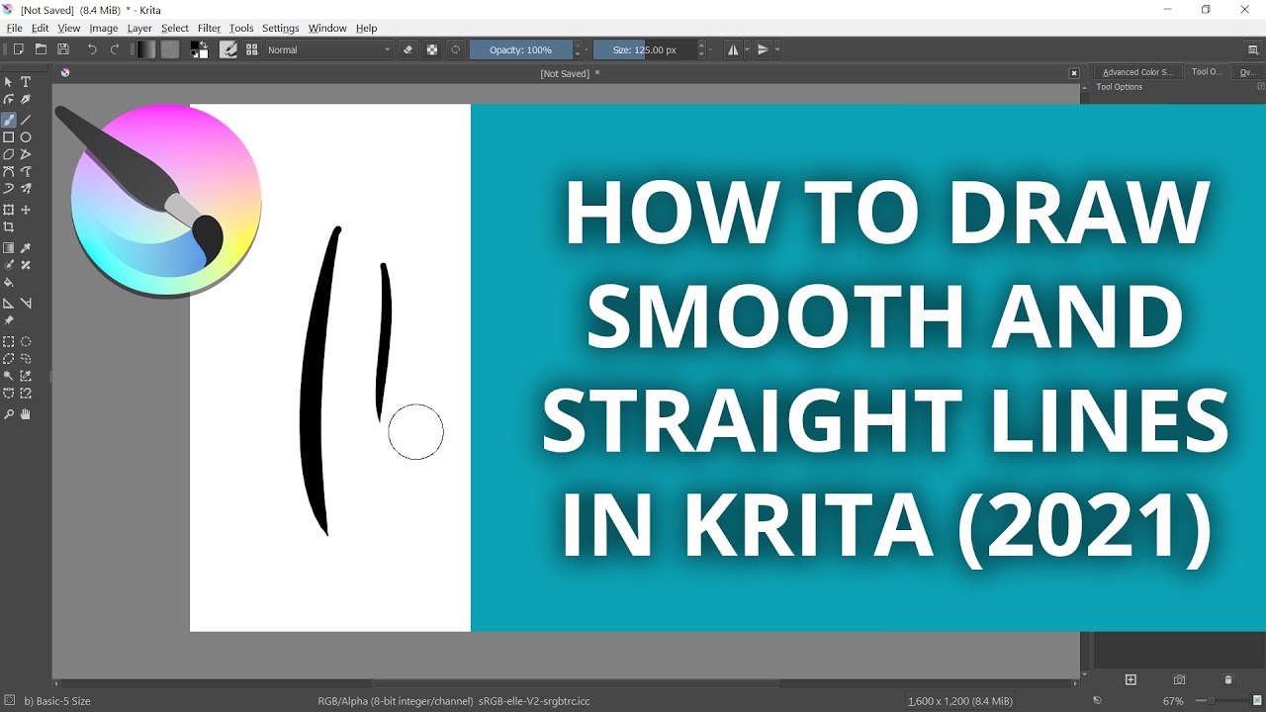Select the Gradient tool in toolbox
The height and width of the screenshot is (712, 1266).
[9, 248]
